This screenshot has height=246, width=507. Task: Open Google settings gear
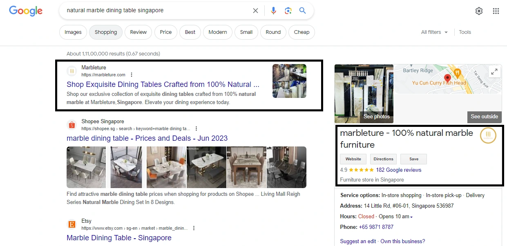click(479, 11)
